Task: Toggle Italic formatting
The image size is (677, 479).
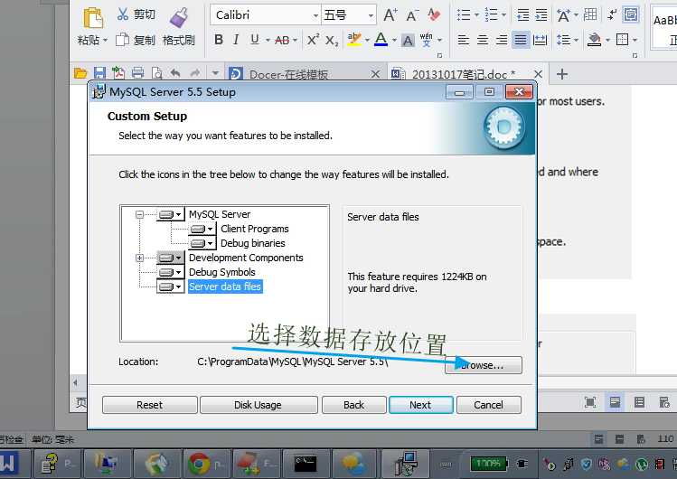Action: click(236, 40)
